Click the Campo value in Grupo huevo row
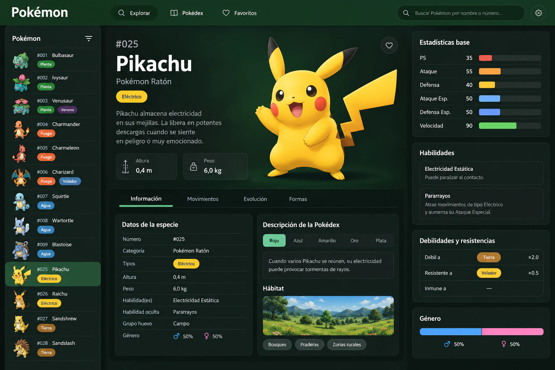Image resolution: width=555 pixels, height=370 pixels. click(181, 324)
